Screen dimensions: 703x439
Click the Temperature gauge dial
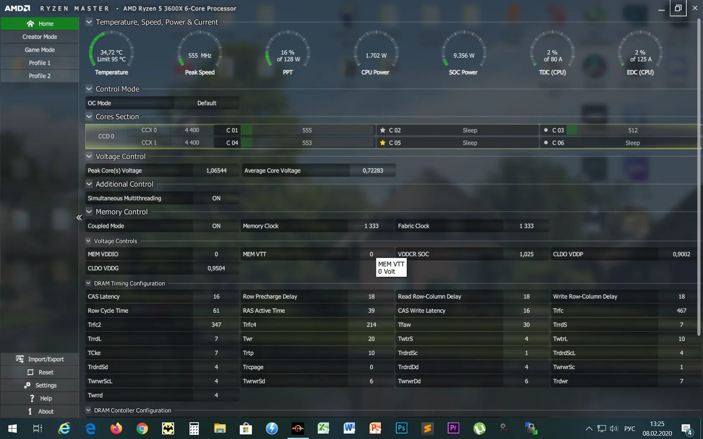[111, 50]
